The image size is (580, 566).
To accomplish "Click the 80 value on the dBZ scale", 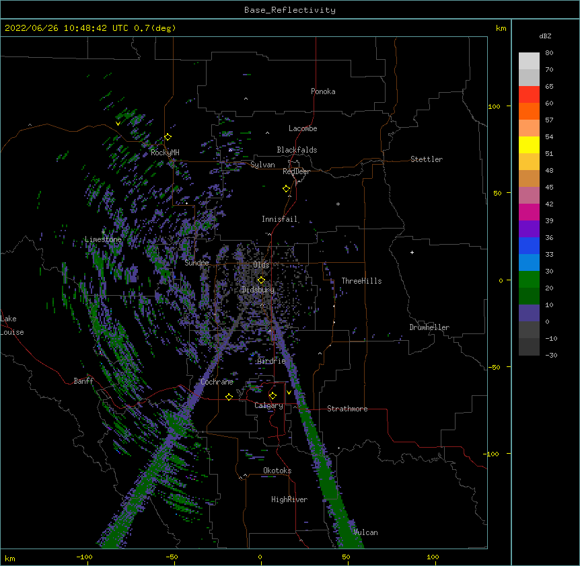I will [549, 53].
